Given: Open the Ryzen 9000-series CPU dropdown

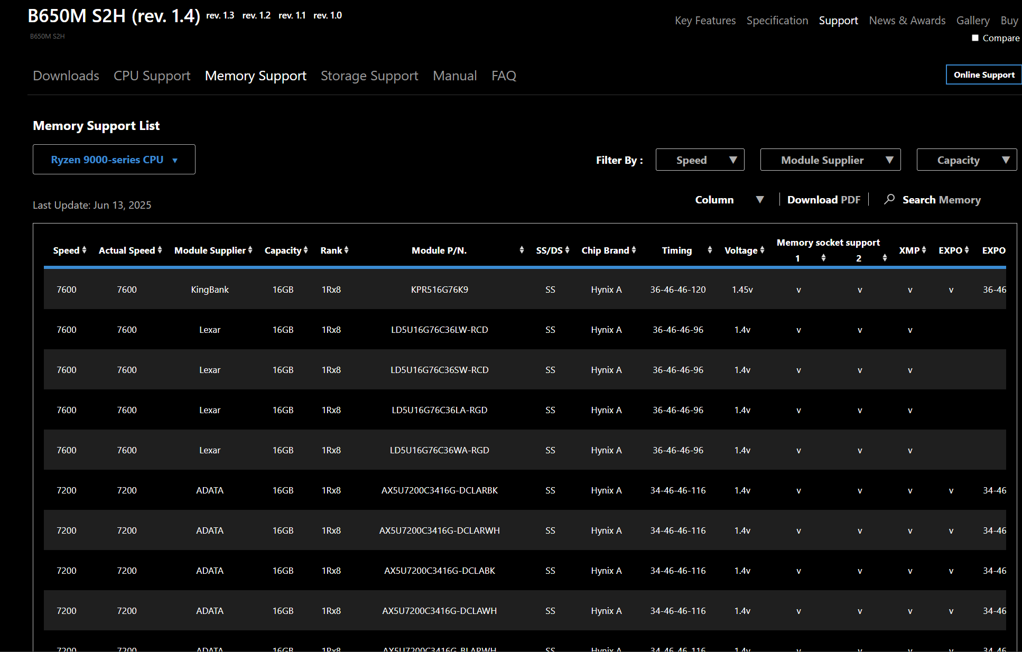Looking at the screenshot, I should [114, 160].
